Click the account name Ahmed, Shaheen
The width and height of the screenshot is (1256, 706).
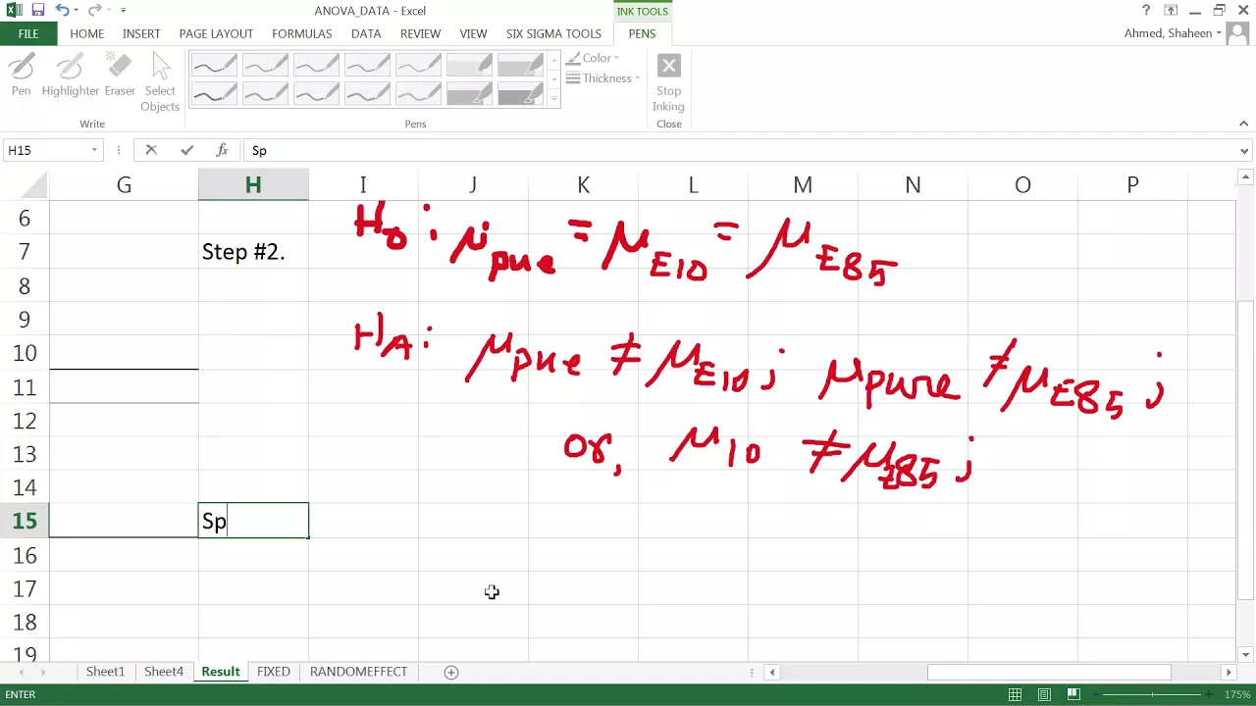click(x=1168, y=33)
